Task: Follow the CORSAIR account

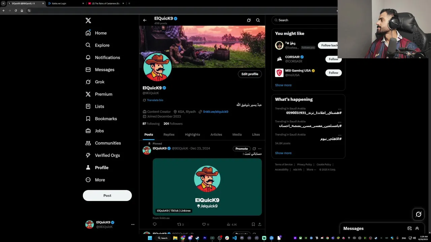Action: [x=333, y=59]
